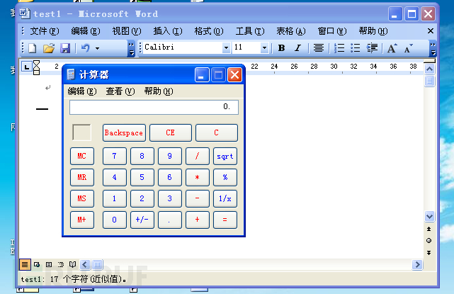Screen dimensions: 454x294
Task: Click the divide / button
Action: click(197, 156)
